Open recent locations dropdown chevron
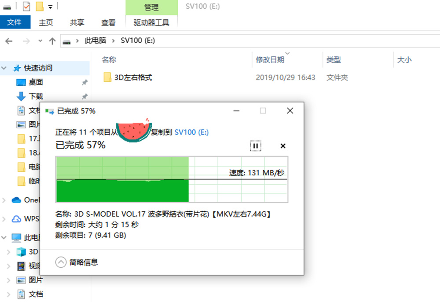The image size is (440, 302). pyautogui.click(x=40, y=41)
